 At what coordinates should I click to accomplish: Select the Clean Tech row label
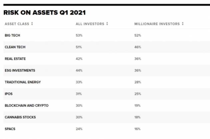tap(15, 47)
